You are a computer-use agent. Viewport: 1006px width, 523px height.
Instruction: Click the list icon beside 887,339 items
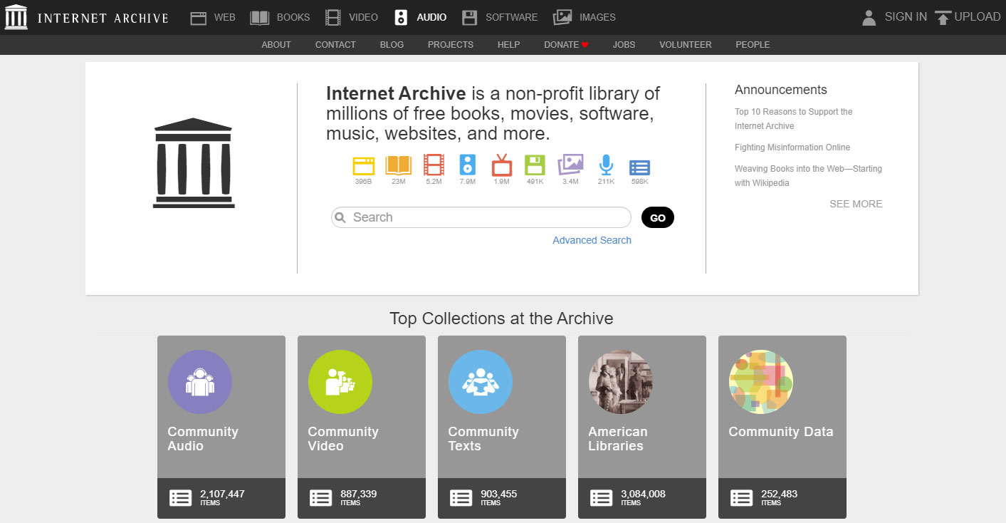coord(320,497)
